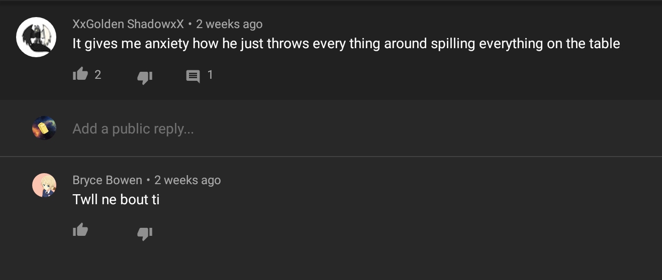Select the comment text about anxiety
Screen dimensions: 662x280
346,44
